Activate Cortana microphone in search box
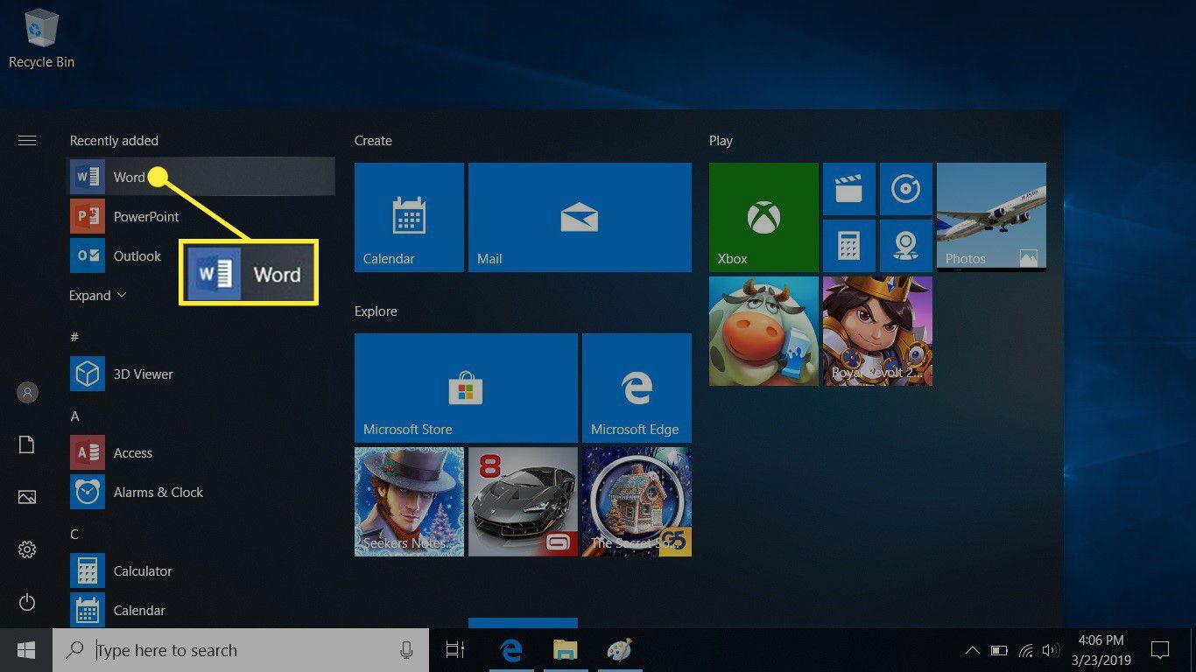This screenshot has width=1196, height=672. click(406, 650)
